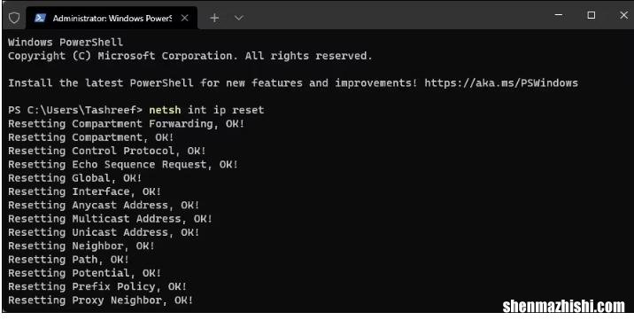Click the shenmazhishi.com watermark

tap(563, 306)
